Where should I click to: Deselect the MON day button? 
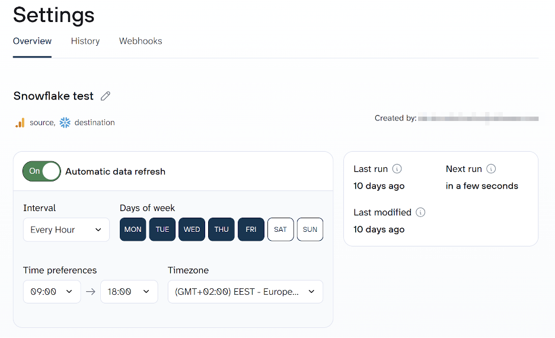133,229
